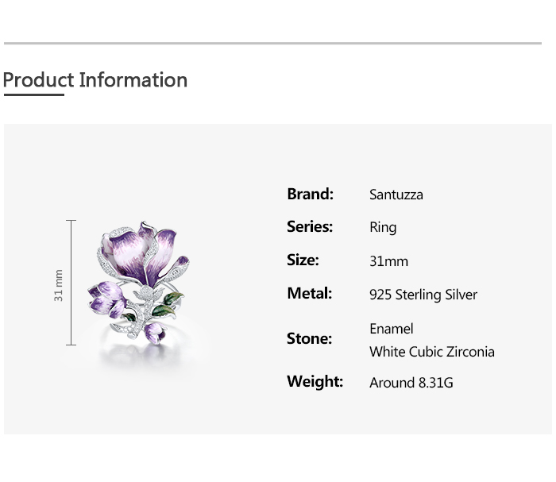Click the purple flower ring image
Viewport: 556px width, 482px height.
coord(139,283)
